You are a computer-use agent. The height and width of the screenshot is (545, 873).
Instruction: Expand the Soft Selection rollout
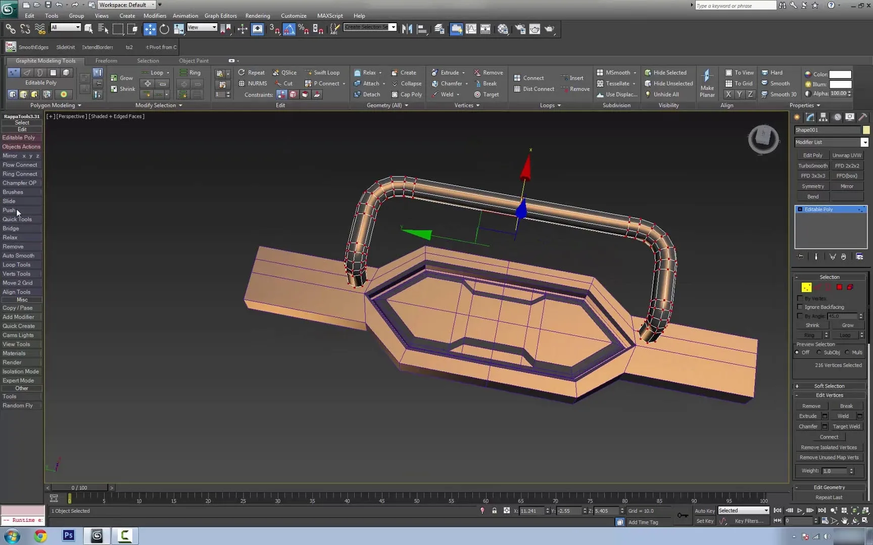[829, 386]
